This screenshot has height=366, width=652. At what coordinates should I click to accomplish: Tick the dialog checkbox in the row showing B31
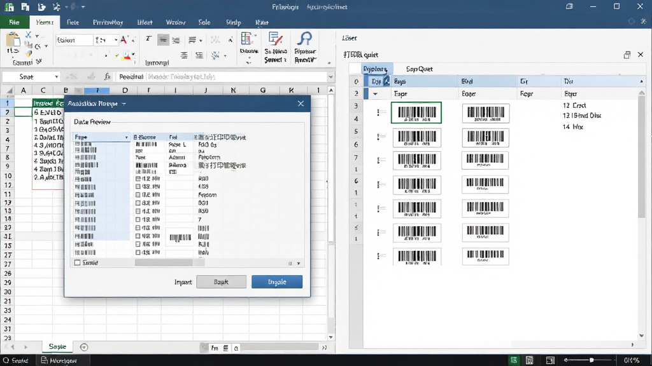point(138,203)
